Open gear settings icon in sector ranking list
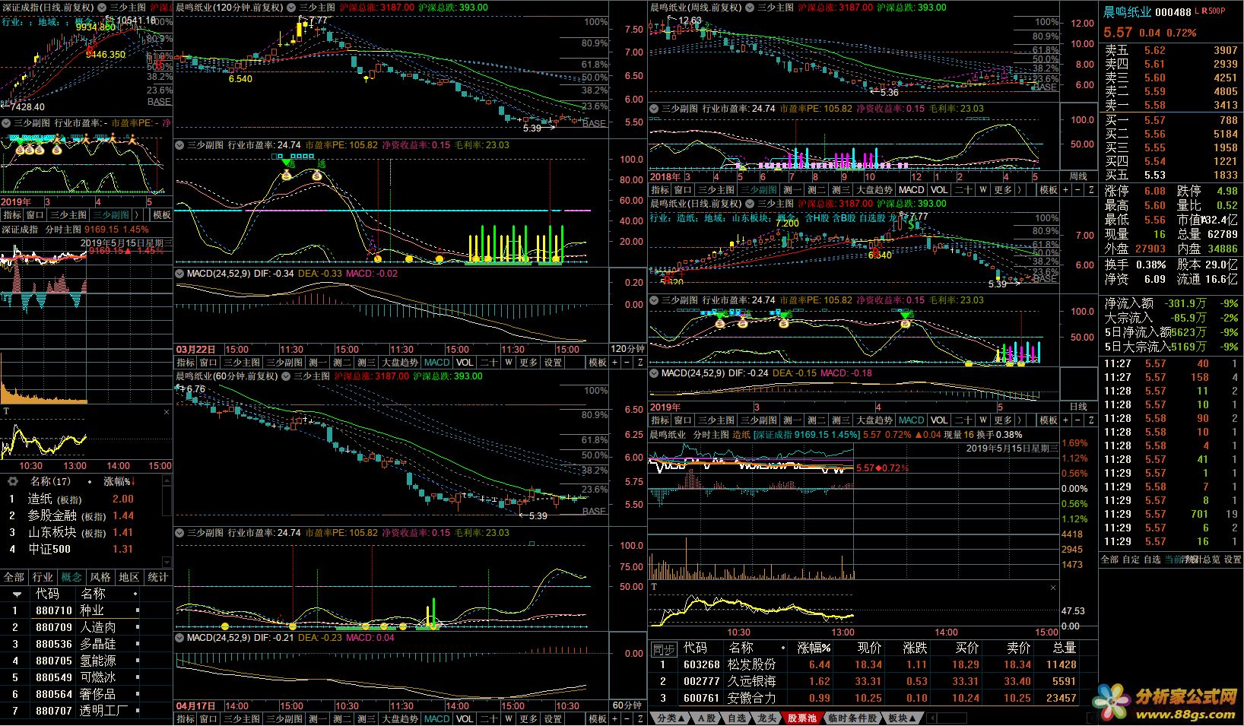Viewport: 1244px width, 726px height. (x=12, y=481)
